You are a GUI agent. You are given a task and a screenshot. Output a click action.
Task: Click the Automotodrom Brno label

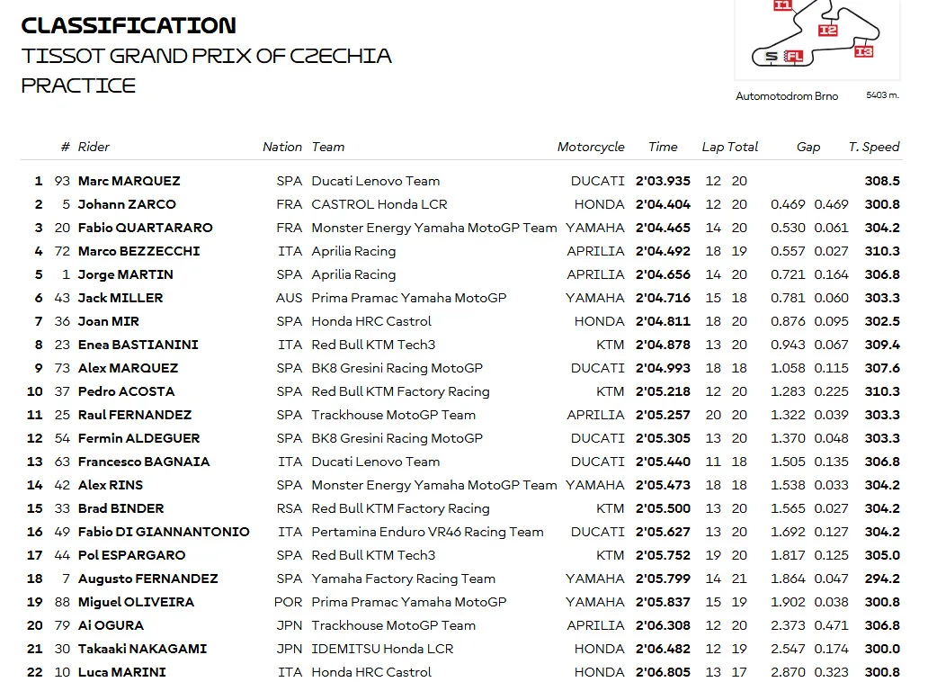787,96
